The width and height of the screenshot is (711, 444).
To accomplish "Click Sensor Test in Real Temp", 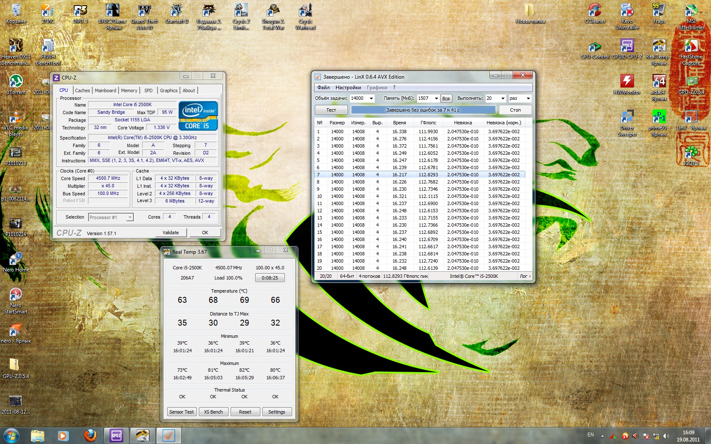I will coord(181,412).
